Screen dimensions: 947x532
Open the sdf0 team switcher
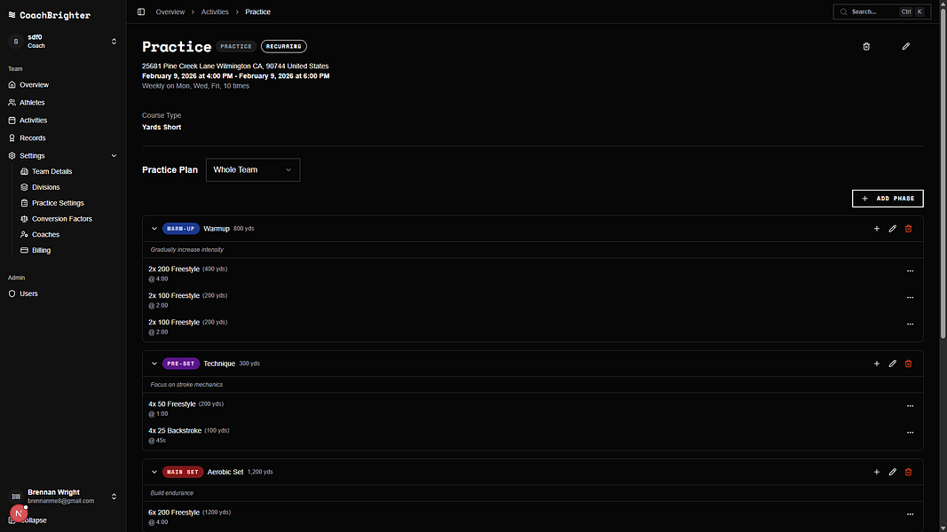coord(63,41)
